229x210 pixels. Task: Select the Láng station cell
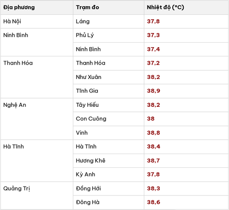109,22
